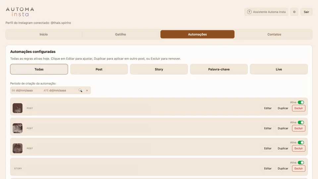This screenshot has width=318, height=179.
Task: Filter automations by Palavra-chave
Action: pos(219,69)
